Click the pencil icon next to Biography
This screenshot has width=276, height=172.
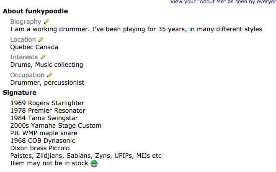pyautogui.click(x=46, y=21)
